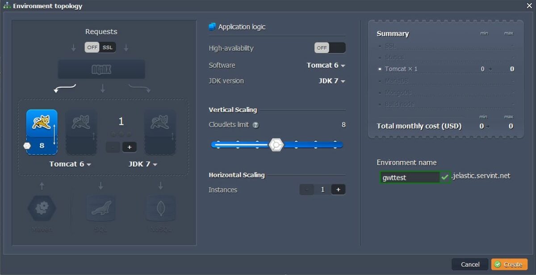Click the Cloudlets limit help icon
536x275 pixels.
255,125
